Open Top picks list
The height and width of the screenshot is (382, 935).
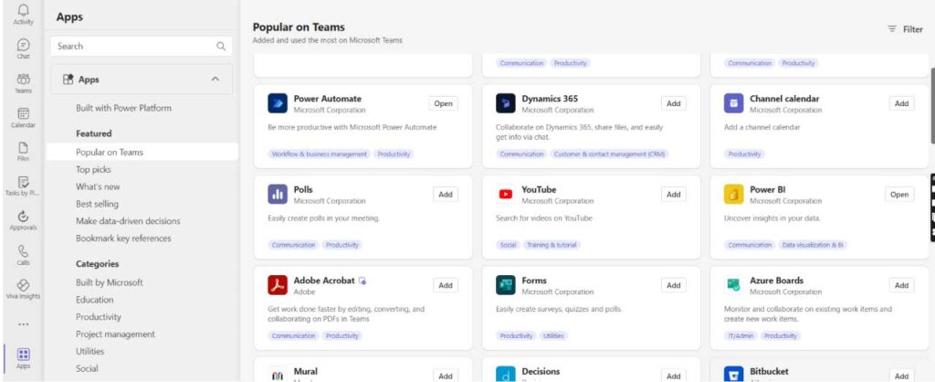point(94,169)
